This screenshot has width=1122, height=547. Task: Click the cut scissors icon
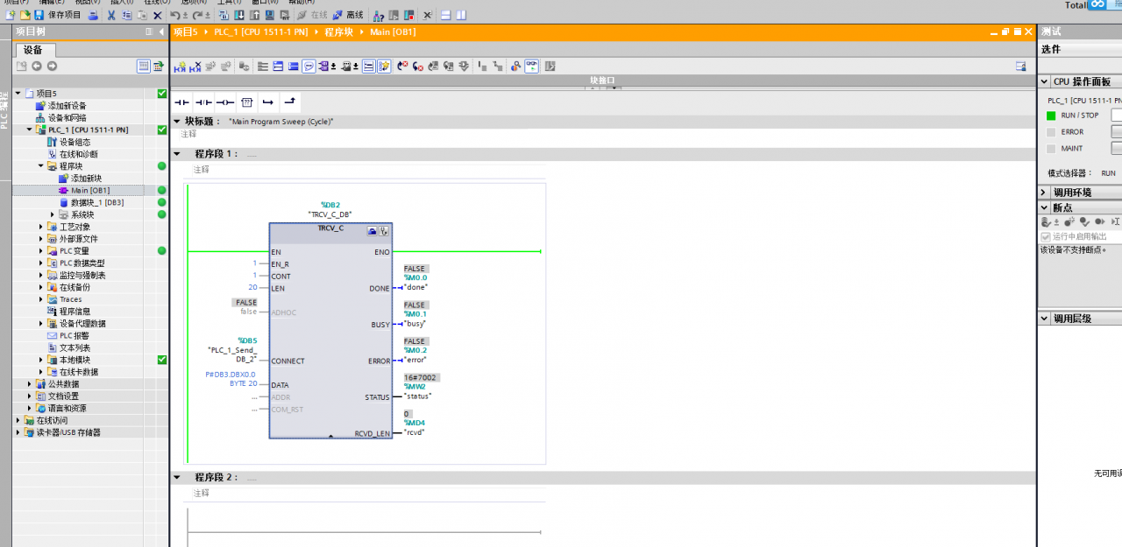pos(111,15)
